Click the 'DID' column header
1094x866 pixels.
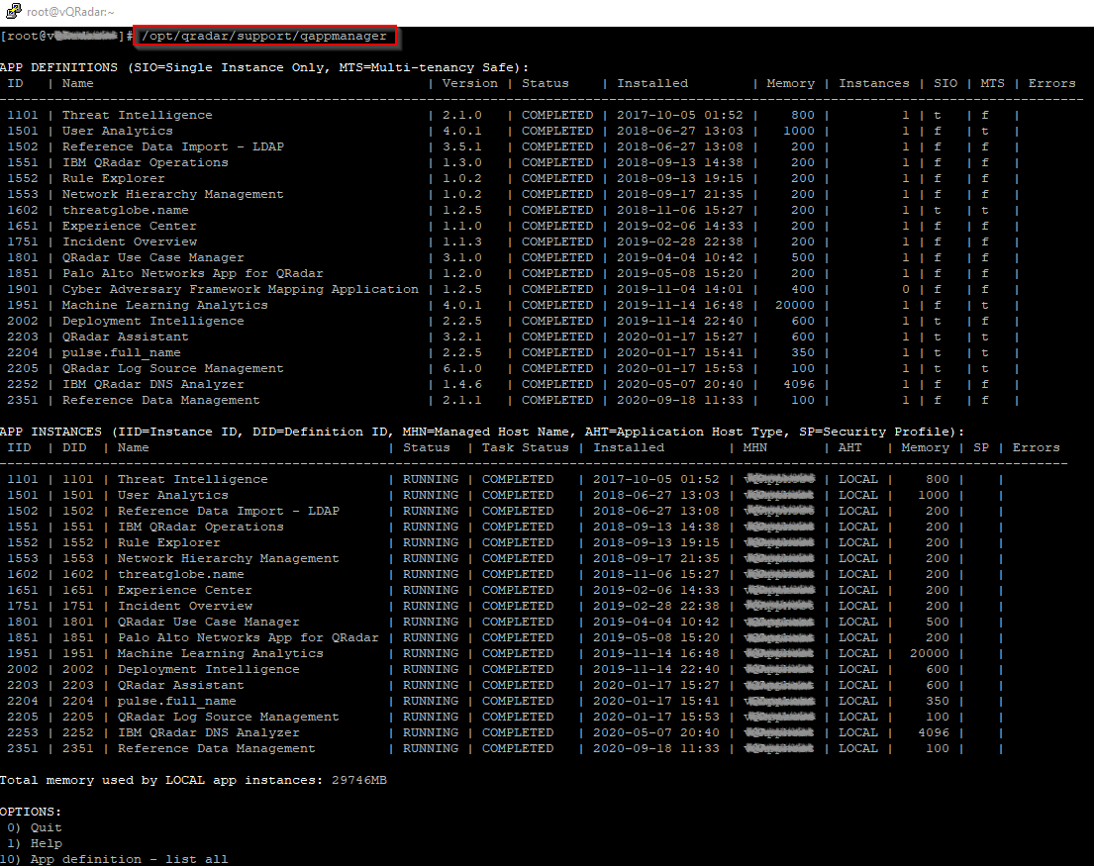[74, 447]
